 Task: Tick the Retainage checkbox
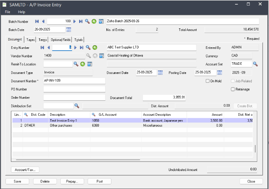pos(233,89)
